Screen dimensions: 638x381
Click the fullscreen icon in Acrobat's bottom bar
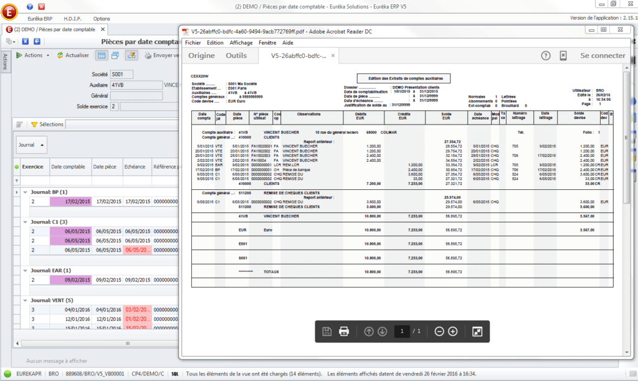click(x=477, y=331)
